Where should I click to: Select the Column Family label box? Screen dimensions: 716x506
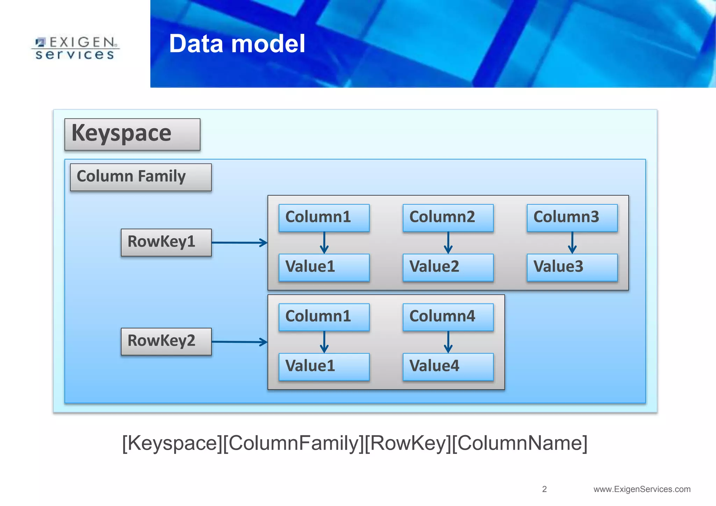tap(141, 177)
